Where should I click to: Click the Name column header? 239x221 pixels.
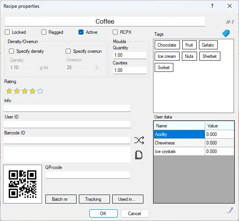pos(179,126)
